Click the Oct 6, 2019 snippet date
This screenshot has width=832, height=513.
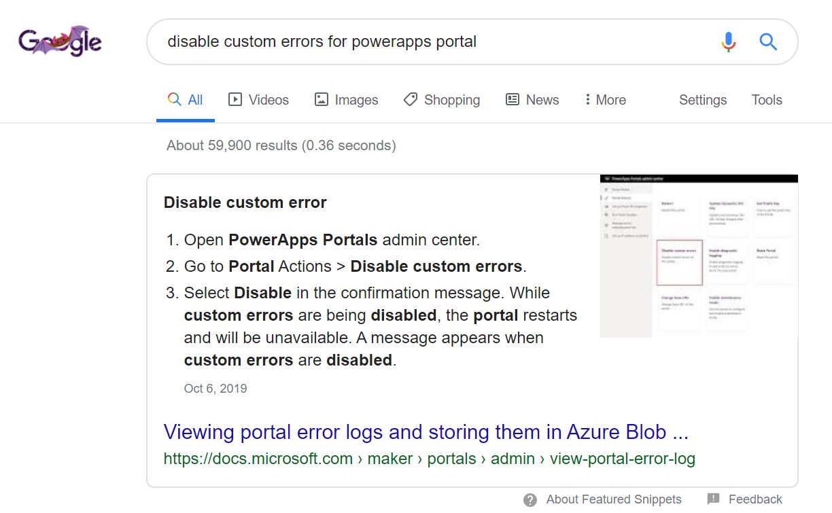click(x=215, y=389)
